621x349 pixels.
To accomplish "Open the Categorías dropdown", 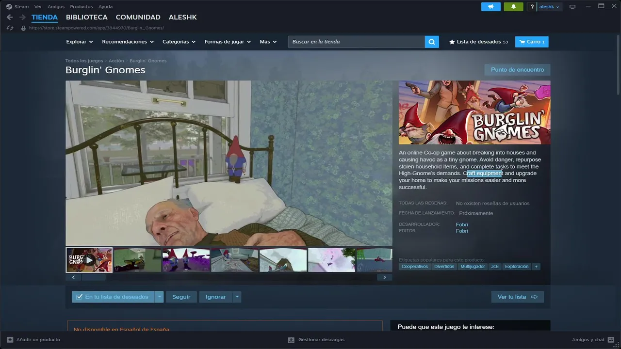I will [x=179, y=42].
